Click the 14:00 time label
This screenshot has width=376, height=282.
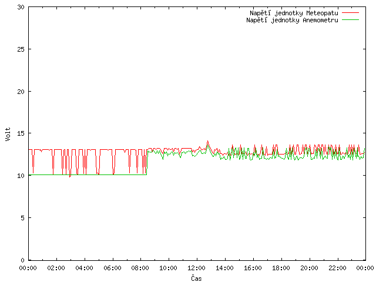(x=224, y=268)
